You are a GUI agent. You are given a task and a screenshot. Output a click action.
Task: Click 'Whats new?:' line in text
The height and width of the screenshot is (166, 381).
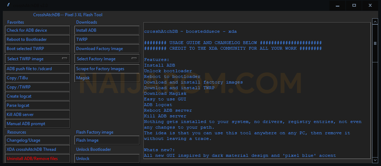tap(159, 150)
